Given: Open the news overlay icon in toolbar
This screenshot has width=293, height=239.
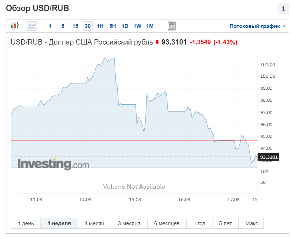Looking at the screenshot, I should point(171,26).
